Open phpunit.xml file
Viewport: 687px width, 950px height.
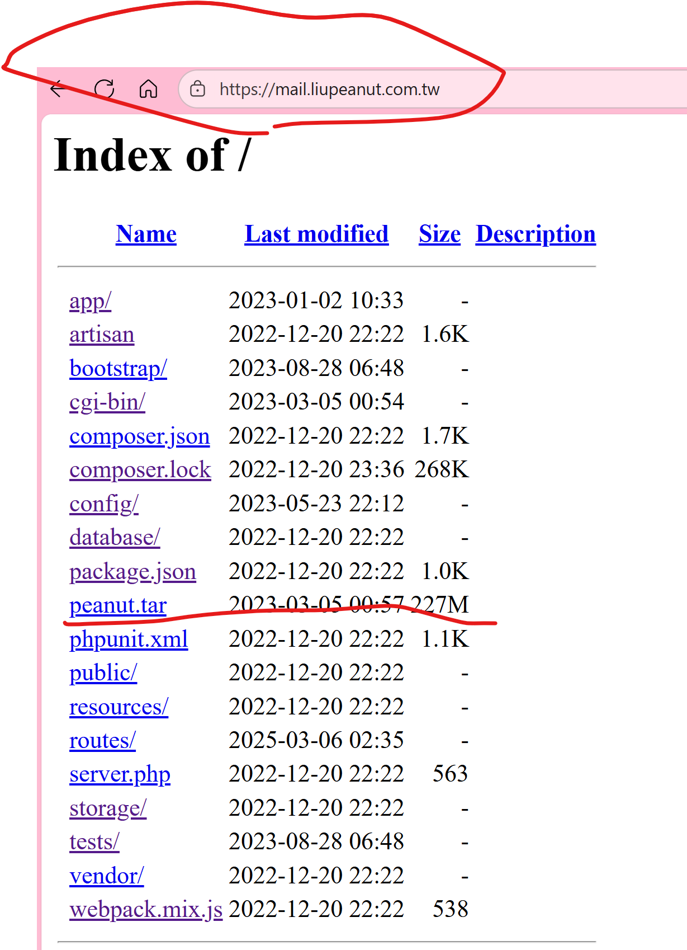(129, 639)
